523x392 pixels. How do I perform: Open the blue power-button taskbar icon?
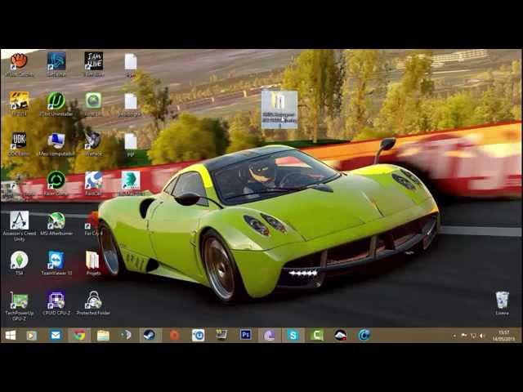pos(198,335)
